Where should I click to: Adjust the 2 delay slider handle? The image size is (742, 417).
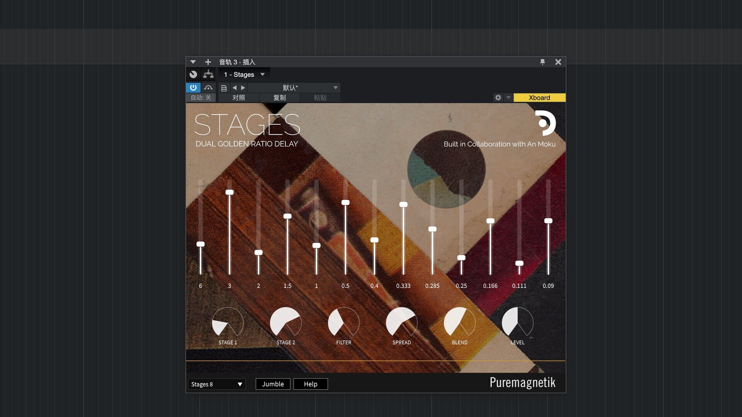[x=259, y=253]
